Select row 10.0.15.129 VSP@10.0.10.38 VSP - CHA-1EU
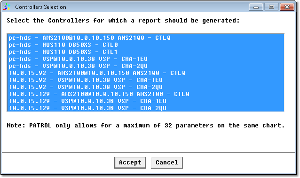This screenshot has height=178, width=300. 145,101
